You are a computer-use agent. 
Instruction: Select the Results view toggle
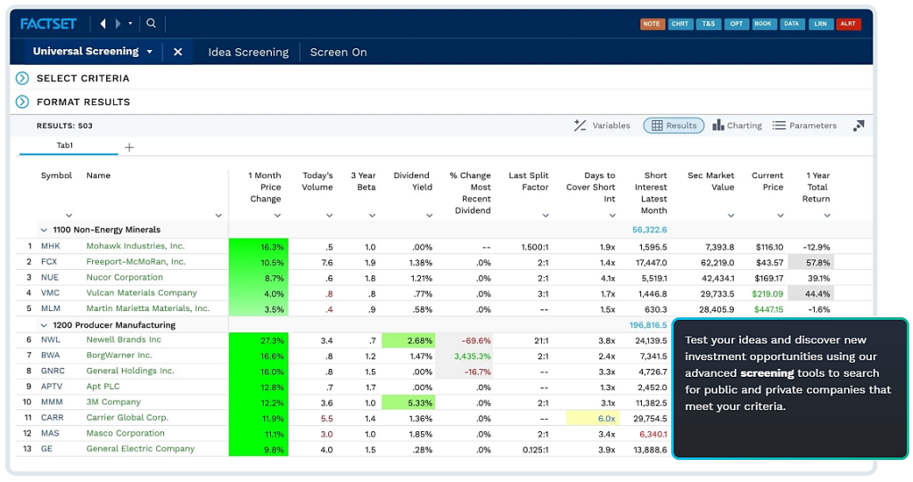tap(674, 125)
